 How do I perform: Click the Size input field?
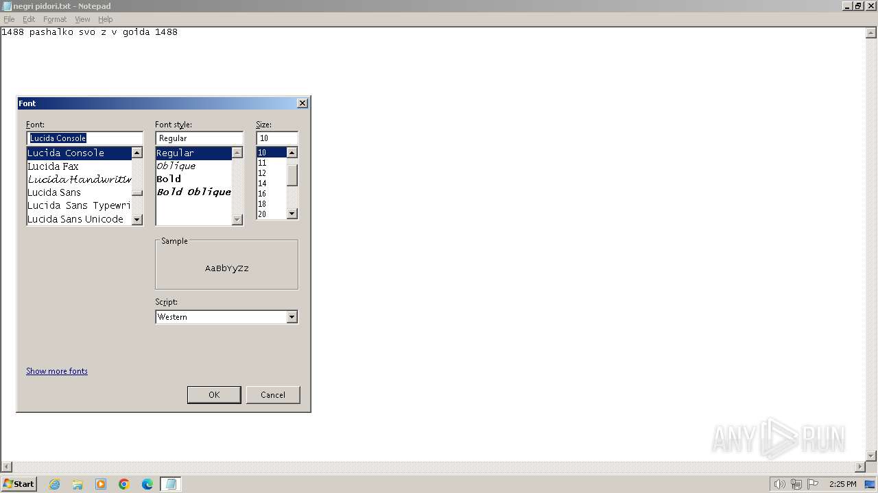click(277, 138)
